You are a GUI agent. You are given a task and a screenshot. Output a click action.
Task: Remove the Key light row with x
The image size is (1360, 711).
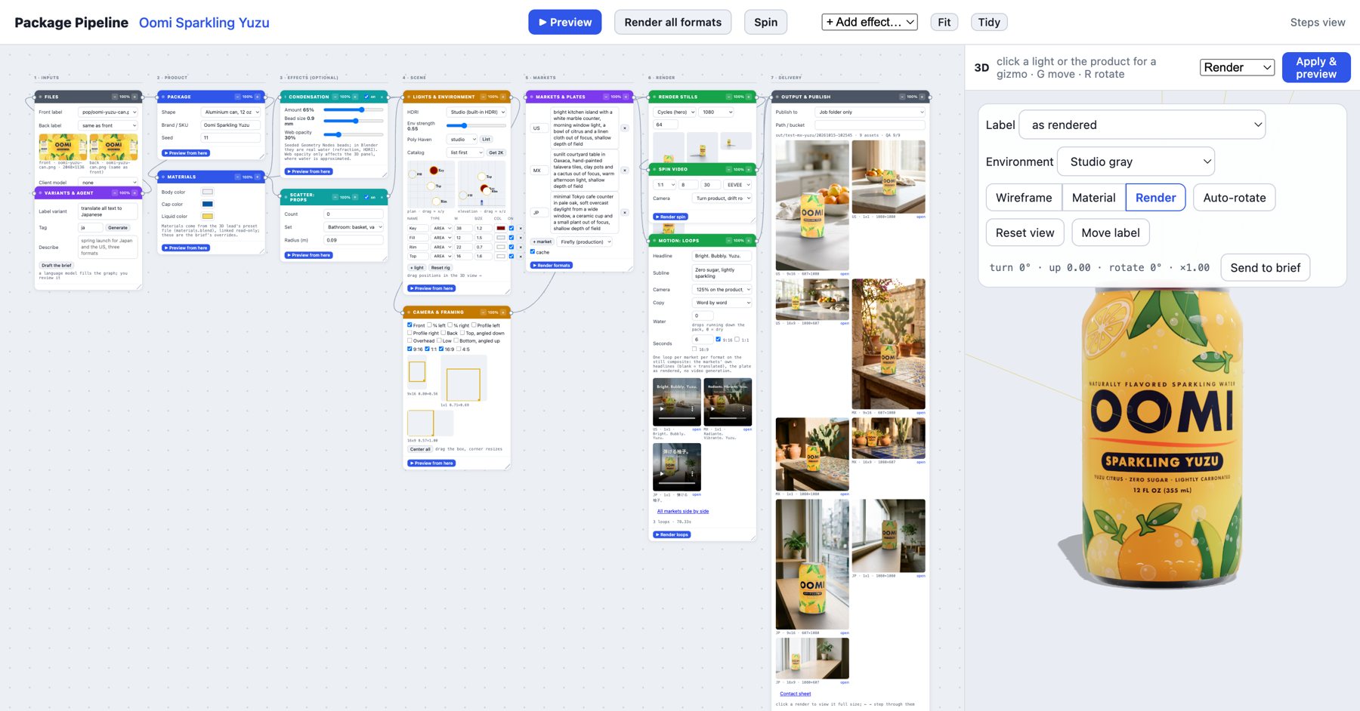tap(521, 228)
